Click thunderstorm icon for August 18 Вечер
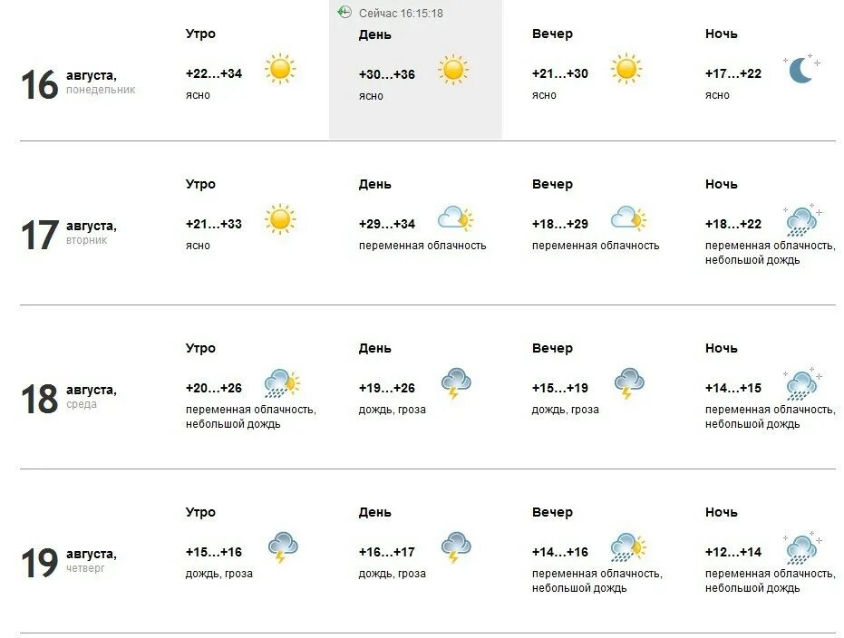Viewport: 844px width, 638px height. pyautogui.click(x=629, y=383)
